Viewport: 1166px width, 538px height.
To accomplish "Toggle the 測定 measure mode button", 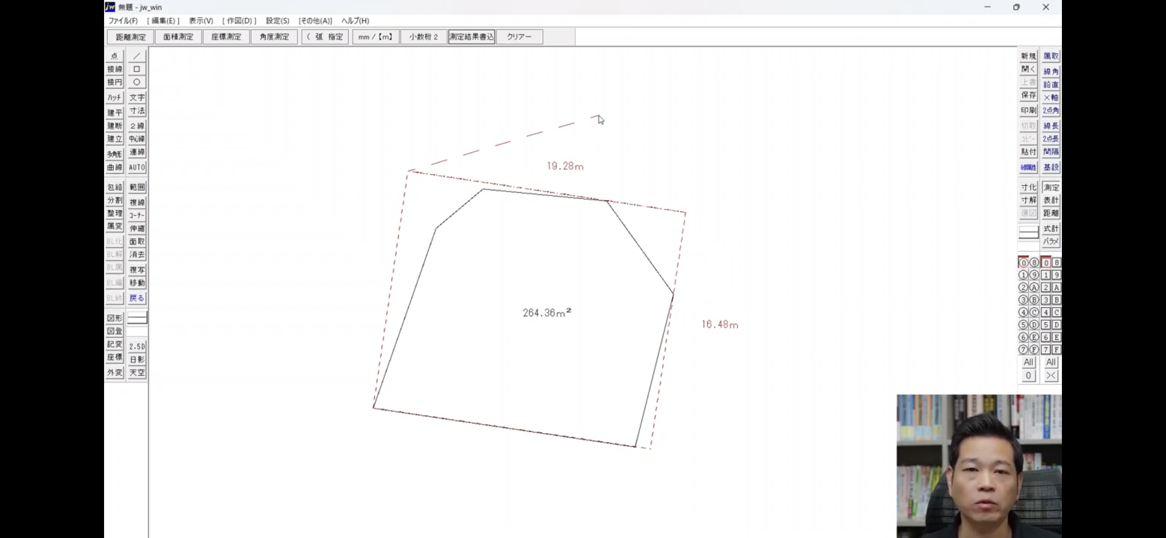I will coord(1051,187).
